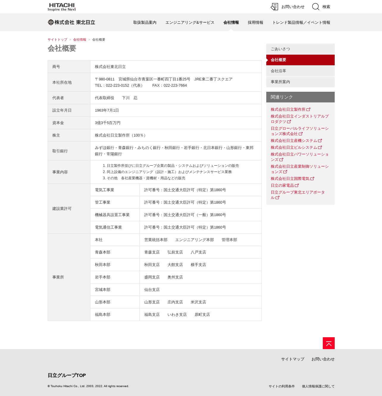
Task: Select the highlighted 会社概要 side menu item
Action: pos(300,60)
